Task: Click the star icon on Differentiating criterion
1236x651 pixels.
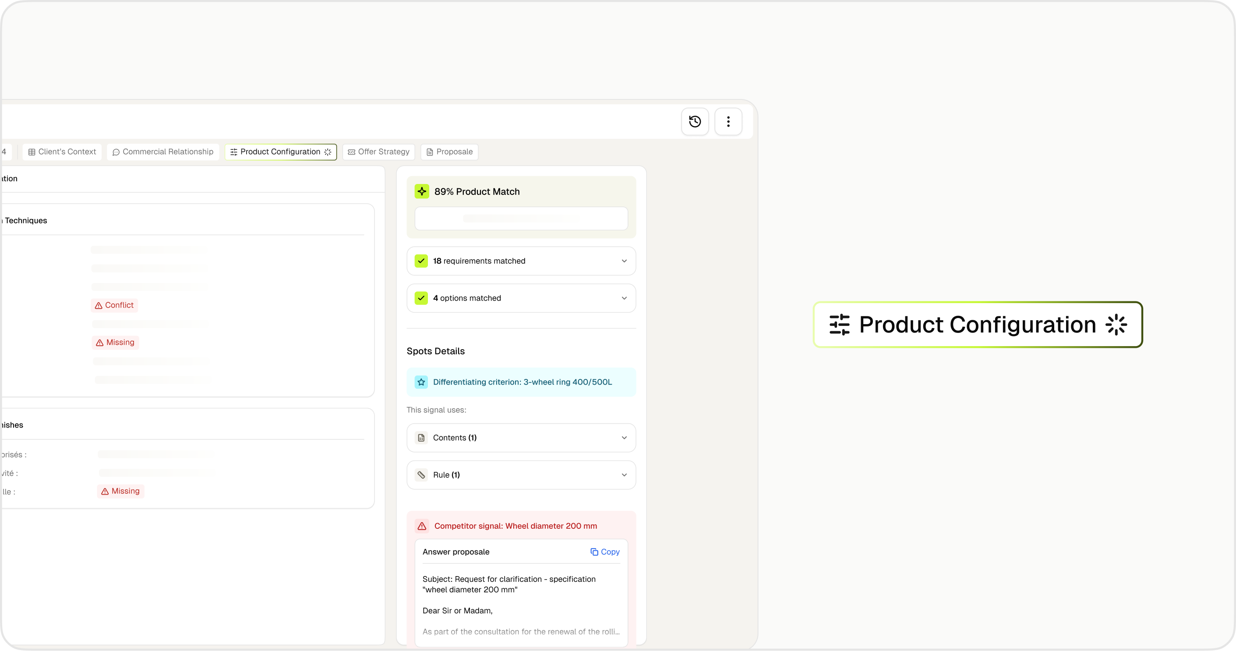Action: tap(421, 382)
